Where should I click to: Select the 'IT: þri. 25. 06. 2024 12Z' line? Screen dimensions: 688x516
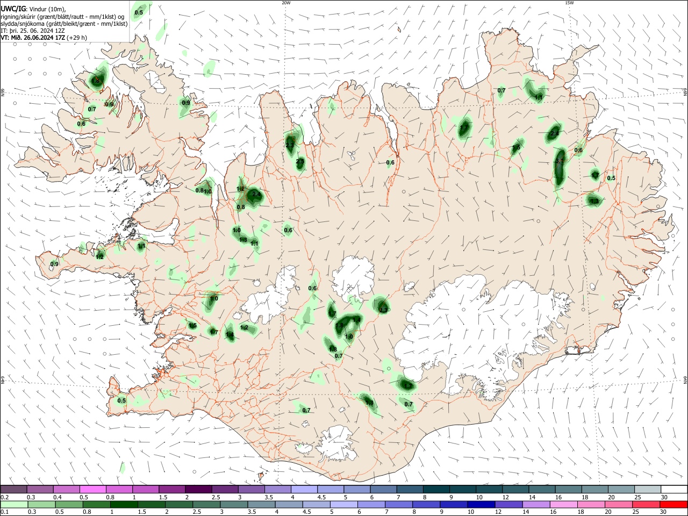click(x=33, y=31)
